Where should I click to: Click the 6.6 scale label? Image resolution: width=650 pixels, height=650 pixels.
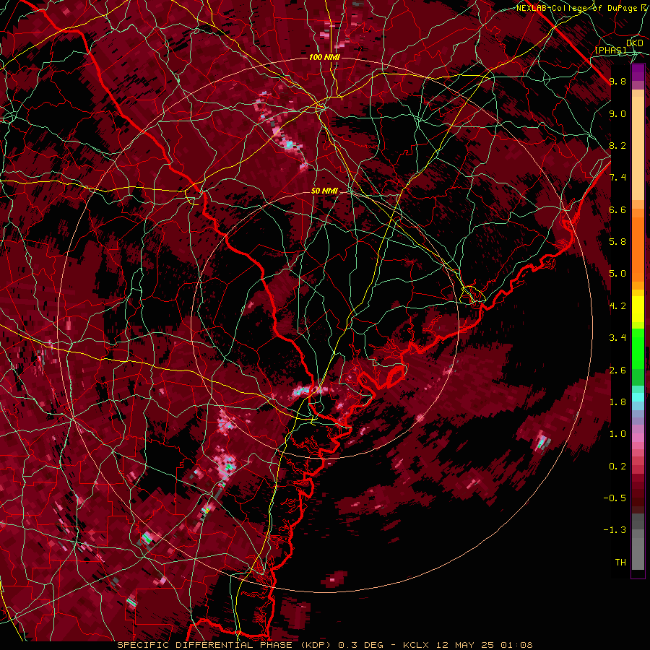click(617, 209)
